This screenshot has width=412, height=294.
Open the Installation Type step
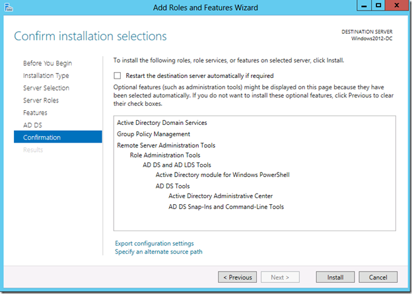pos(46,76)
